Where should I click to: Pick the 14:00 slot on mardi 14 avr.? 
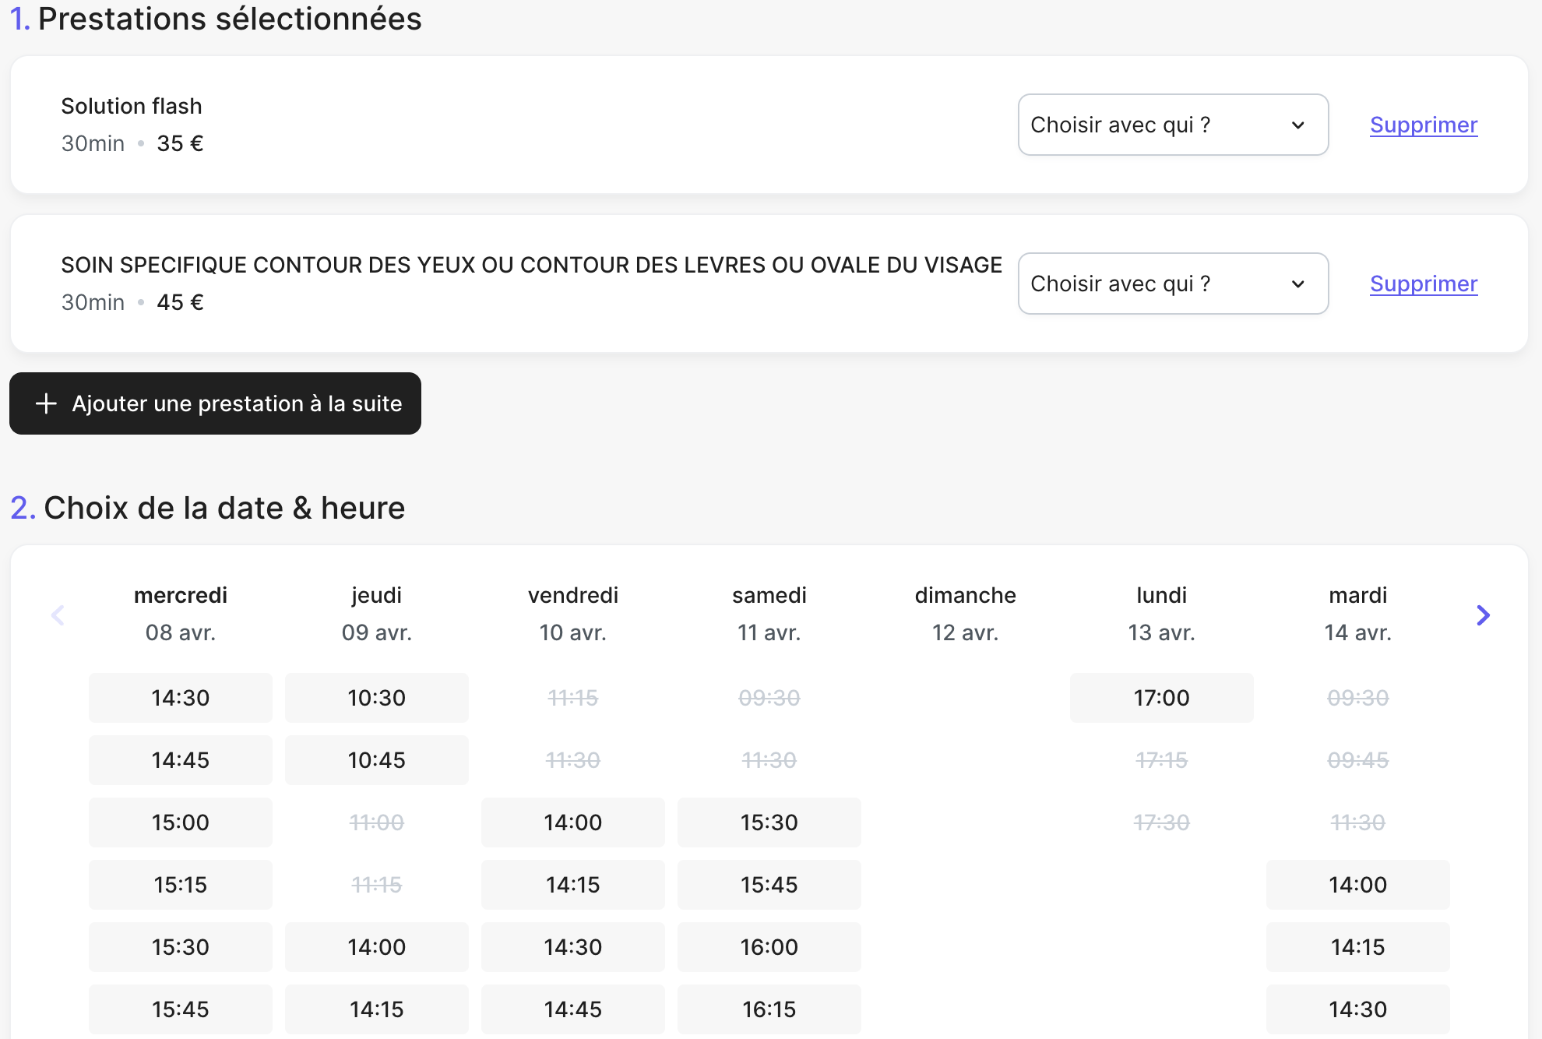tap(1357, 885)
